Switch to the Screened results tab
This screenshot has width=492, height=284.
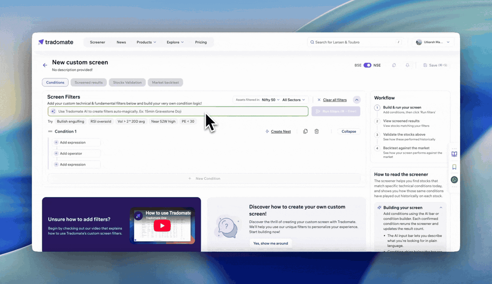[89, 83]
